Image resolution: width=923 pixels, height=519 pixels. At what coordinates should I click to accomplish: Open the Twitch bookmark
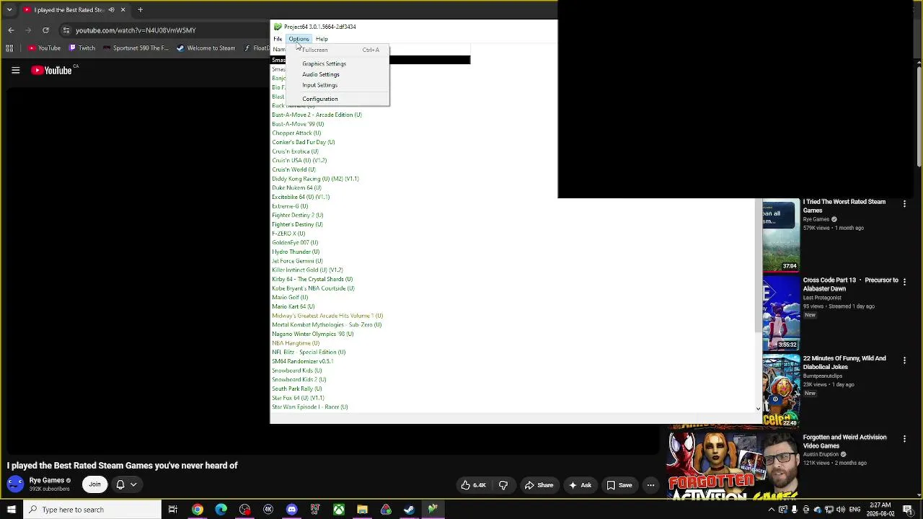pyautogui.click(x=81, y=48)
